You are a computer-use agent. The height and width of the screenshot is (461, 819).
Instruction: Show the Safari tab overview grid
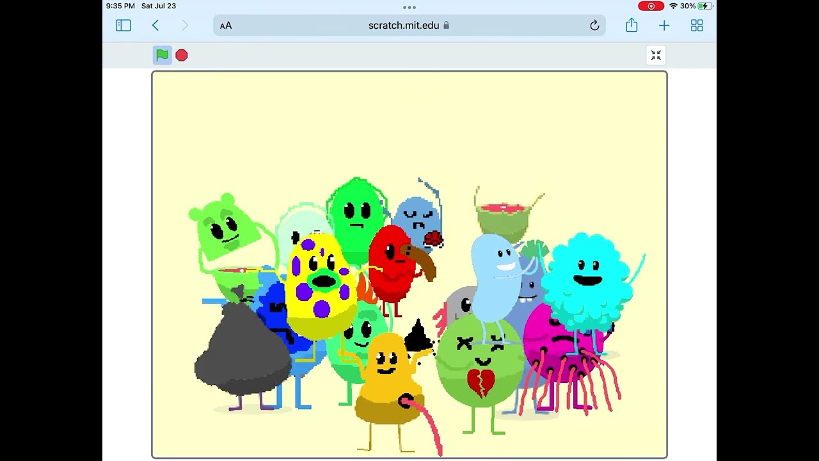coord(697,26)
